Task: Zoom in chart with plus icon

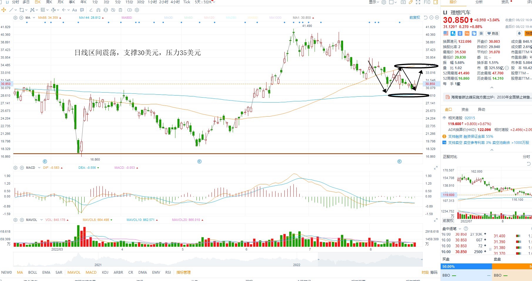Action: point(437,18)
